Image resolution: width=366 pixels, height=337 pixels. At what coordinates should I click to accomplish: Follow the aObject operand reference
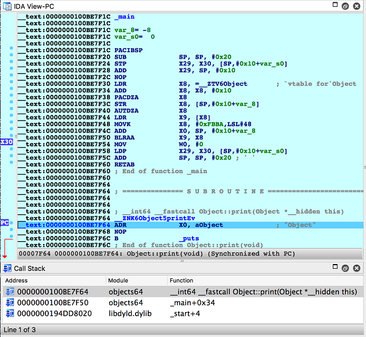point(209,225)
